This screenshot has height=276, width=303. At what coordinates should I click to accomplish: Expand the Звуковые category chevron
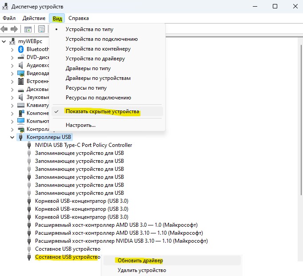click(12, 98)
